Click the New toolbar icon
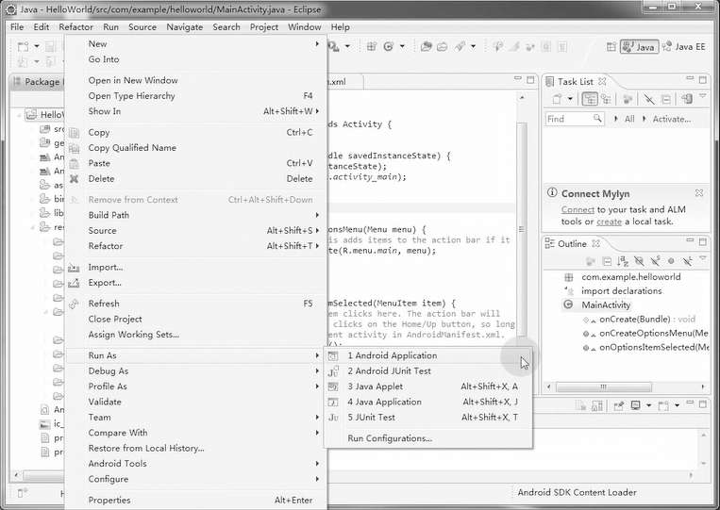The width and height of the screenshot is (720, 510). pyautogui.click(x=23, y=46)
